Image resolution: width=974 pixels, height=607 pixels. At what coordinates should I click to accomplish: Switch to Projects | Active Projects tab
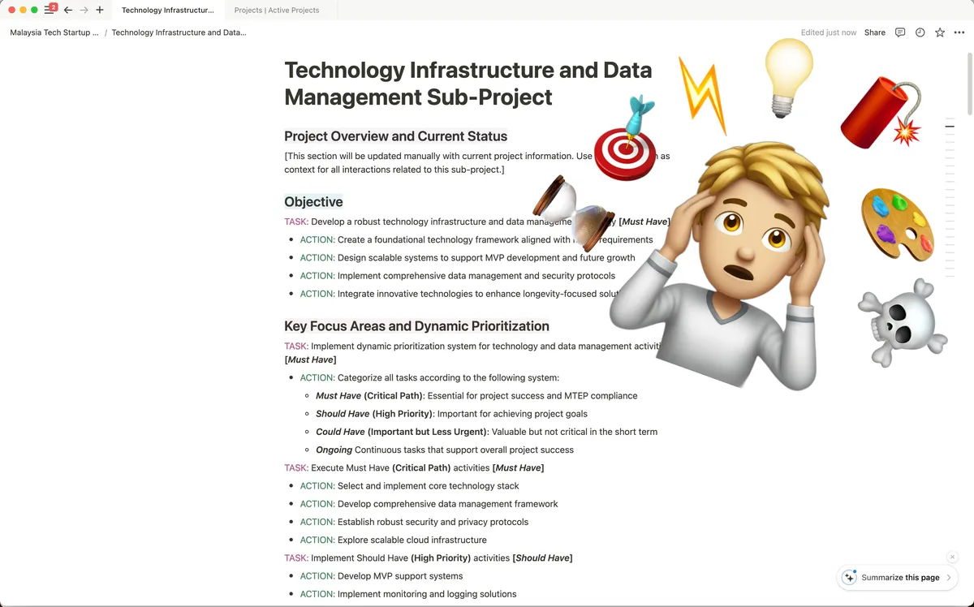276,11
